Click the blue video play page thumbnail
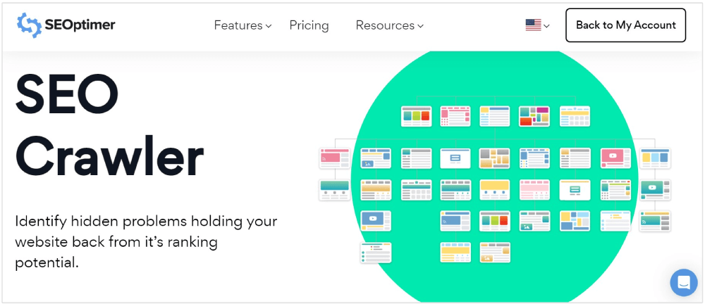Image resolution: width=705 pixels, height=306 pixels. point(375,220)
